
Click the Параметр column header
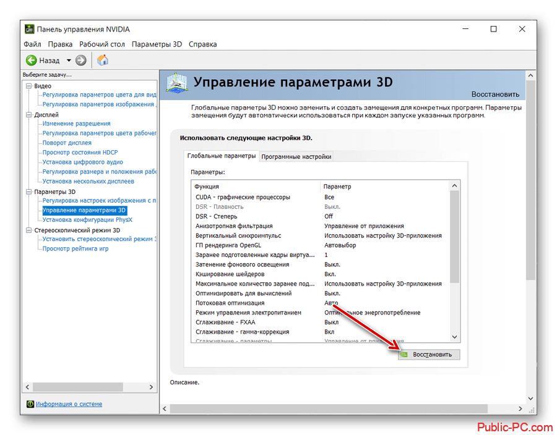(x=385, y=187)
